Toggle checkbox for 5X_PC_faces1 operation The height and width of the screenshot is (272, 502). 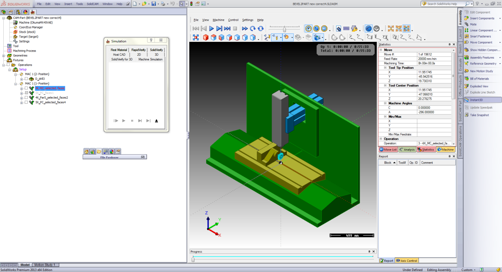coord(26,93)
